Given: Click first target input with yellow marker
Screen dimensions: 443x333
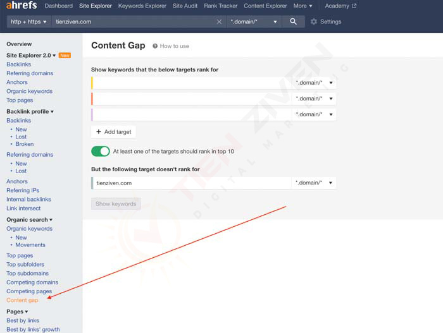Looking at the screenshot, I should 192,83.
